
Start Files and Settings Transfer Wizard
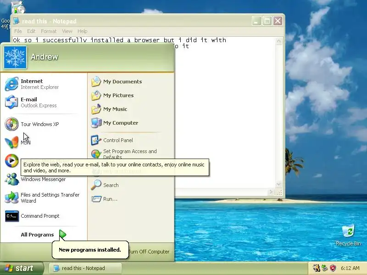coord(44,198)
